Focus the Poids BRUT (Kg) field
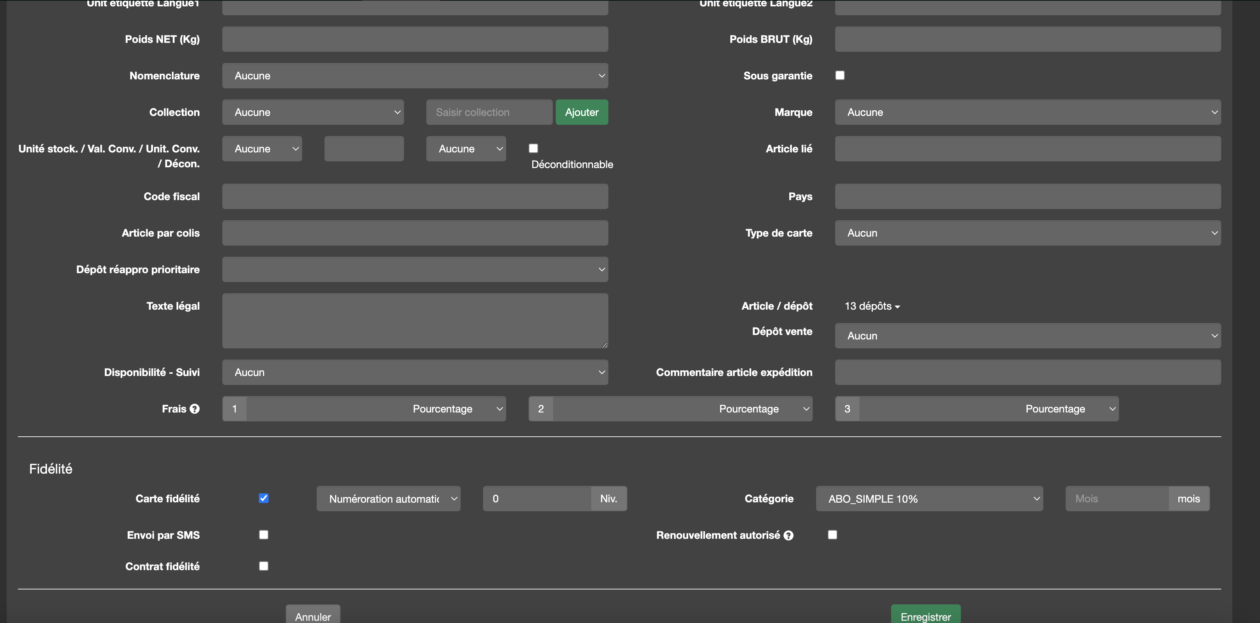This screenshot has width=1260, height=623. click(1028, 39)
